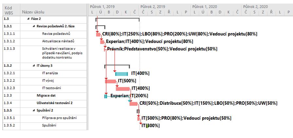Click the Příprava pro spuštění red bar
The width and height of the screenshot is (293, 138).
pos(138,118)
